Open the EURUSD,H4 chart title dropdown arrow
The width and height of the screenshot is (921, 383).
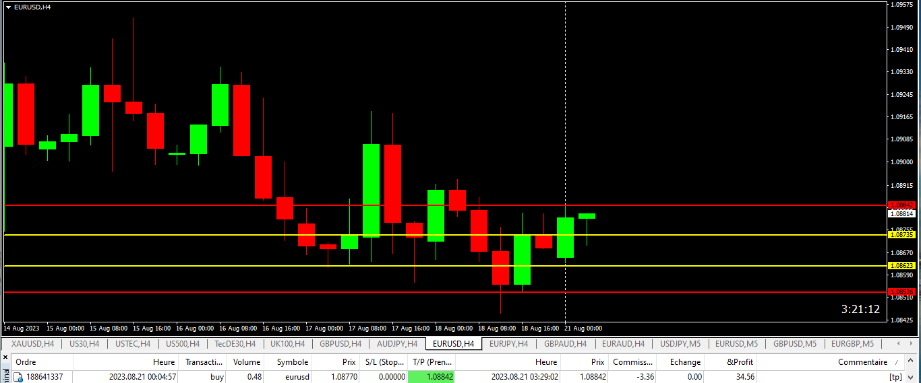click(x=8, y=7)
